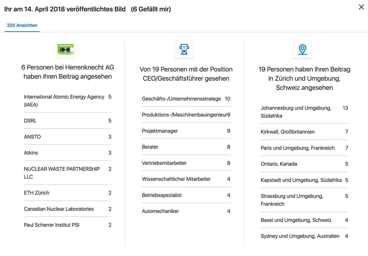Screen dimensions: 368x256
Task: Close the post statistics dialog
Action: coord(361,7)
